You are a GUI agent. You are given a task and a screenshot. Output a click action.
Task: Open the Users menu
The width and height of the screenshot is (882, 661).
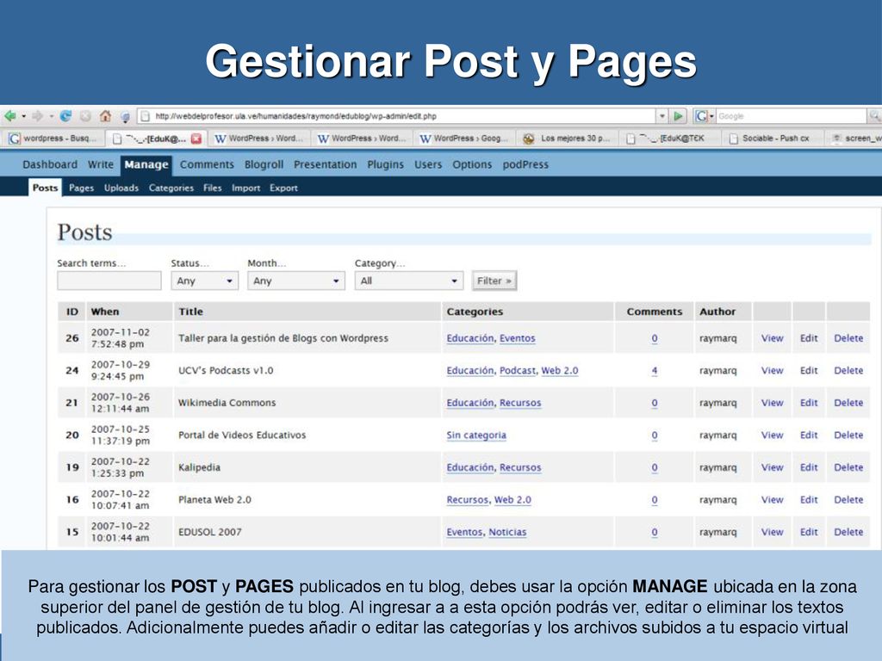click(428, 164)
